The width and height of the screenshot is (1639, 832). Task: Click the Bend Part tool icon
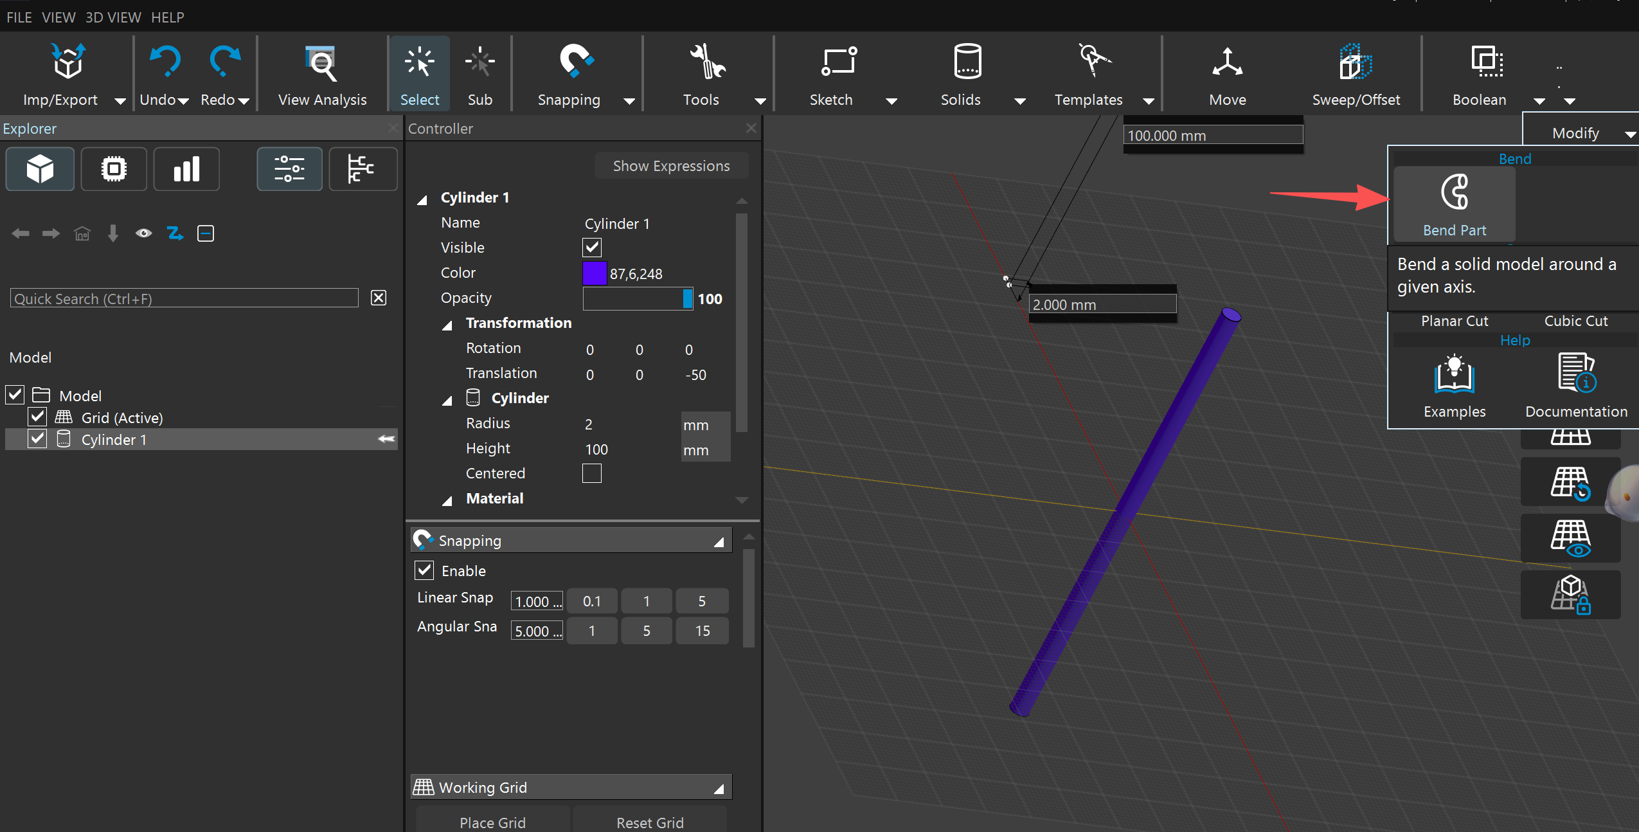tap(1455, 192)
